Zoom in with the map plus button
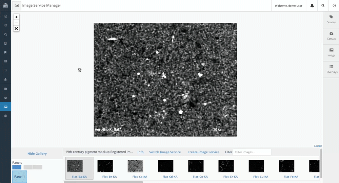Viewport: 339px width, 183px height. [16, 17]
